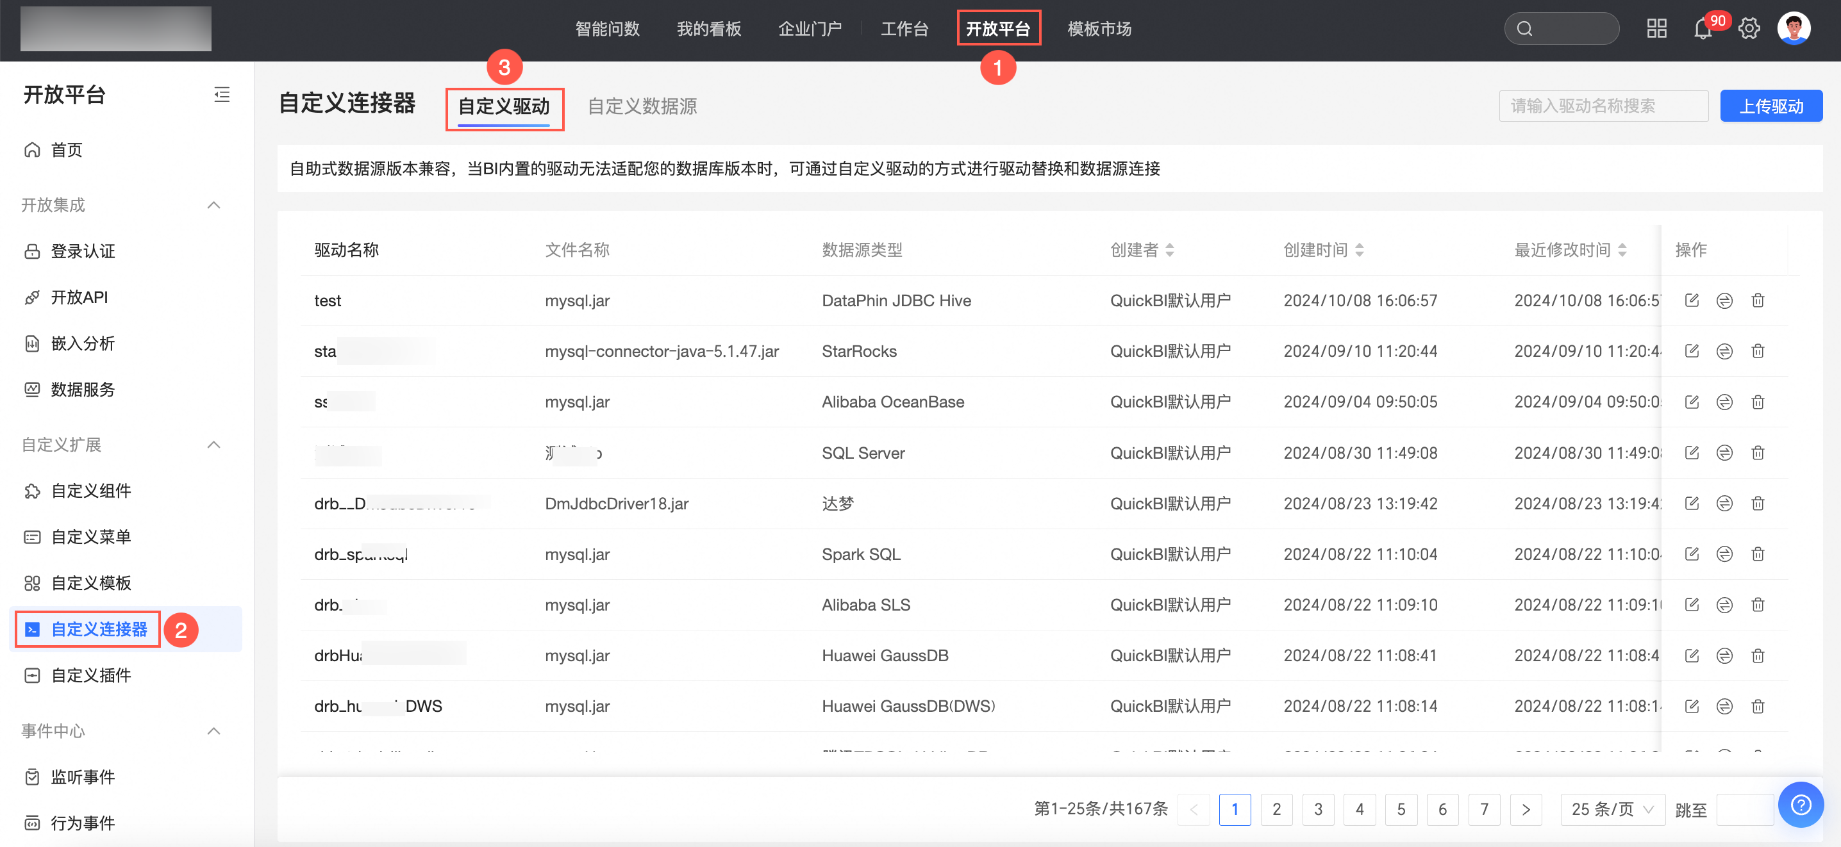
Task: Replace driver in Alibaba OceanBase row
Action: 1724,401
